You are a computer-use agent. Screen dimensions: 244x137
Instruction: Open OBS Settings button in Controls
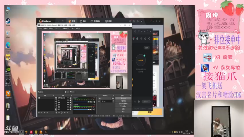123,109
